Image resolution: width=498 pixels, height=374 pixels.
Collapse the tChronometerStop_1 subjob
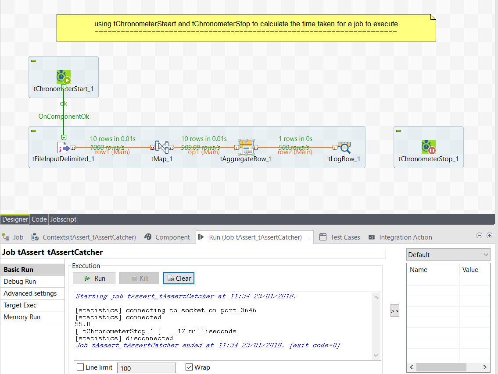click(398, 130)
